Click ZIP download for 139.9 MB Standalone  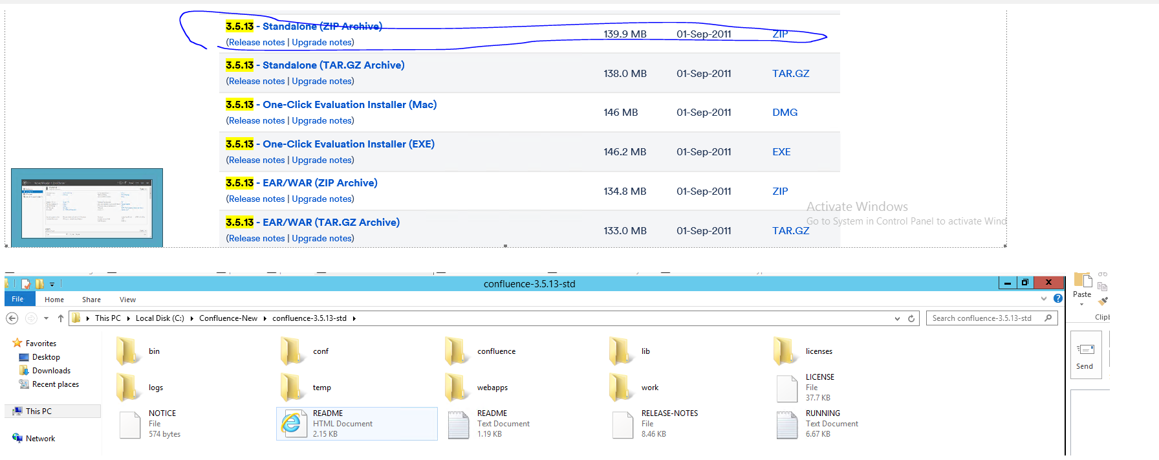[780, 34]
